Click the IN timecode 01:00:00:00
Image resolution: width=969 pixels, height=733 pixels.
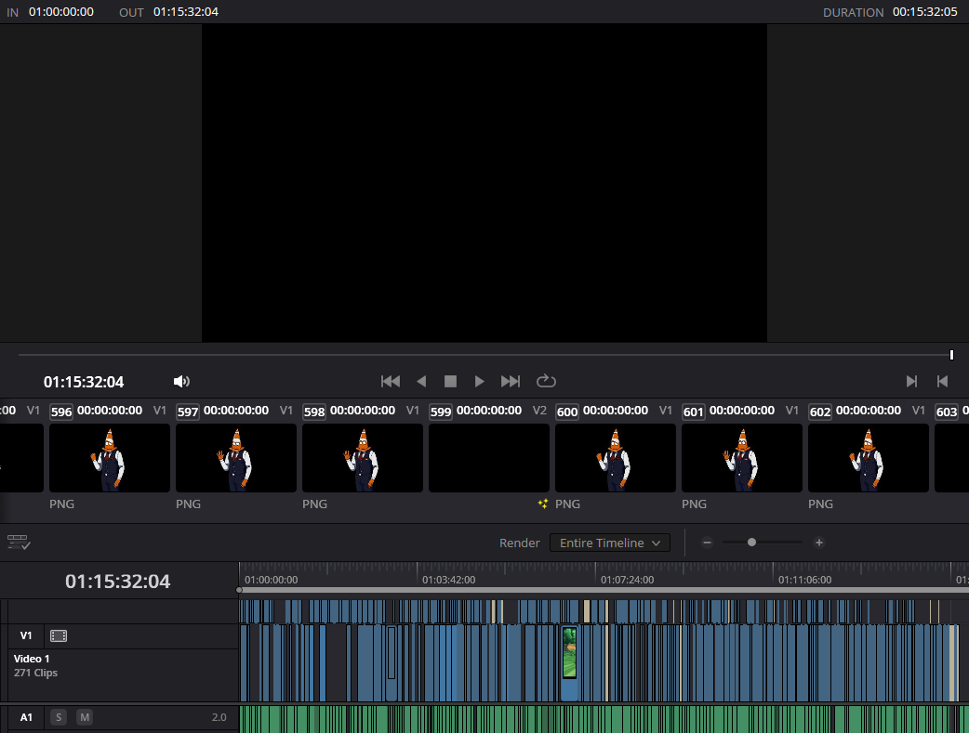tap(61, 12)
